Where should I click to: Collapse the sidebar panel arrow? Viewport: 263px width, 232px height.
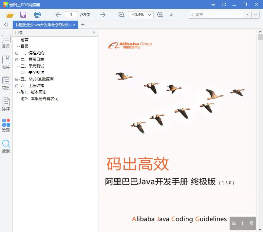click(6, 25)
